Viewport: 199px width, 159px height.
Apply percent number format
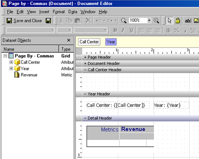click(x=177, y=31)
